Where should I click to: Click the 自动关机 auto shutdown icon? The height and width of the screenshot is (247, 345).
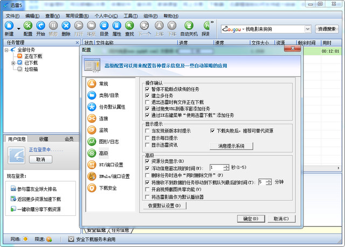tap(189, 26)
